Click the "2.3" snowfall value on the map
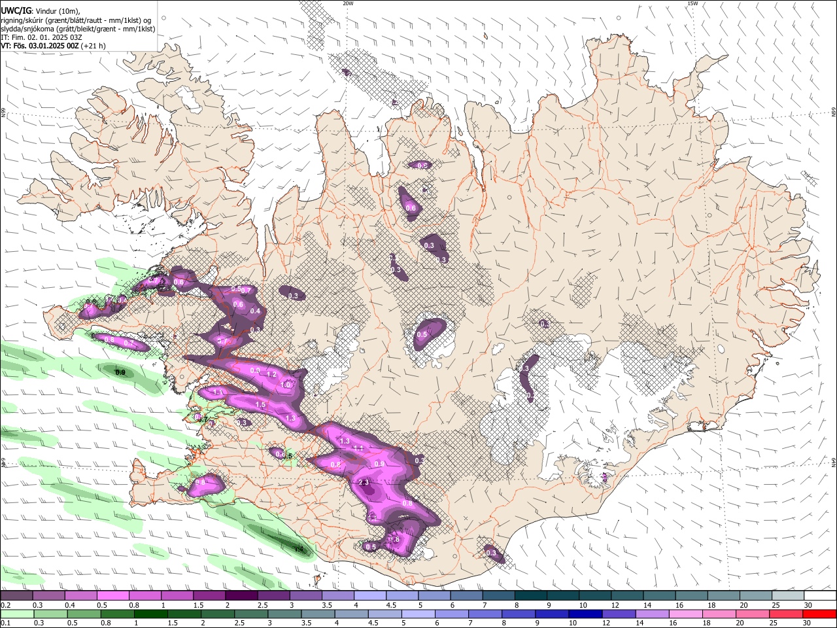 tap(364, 482)
